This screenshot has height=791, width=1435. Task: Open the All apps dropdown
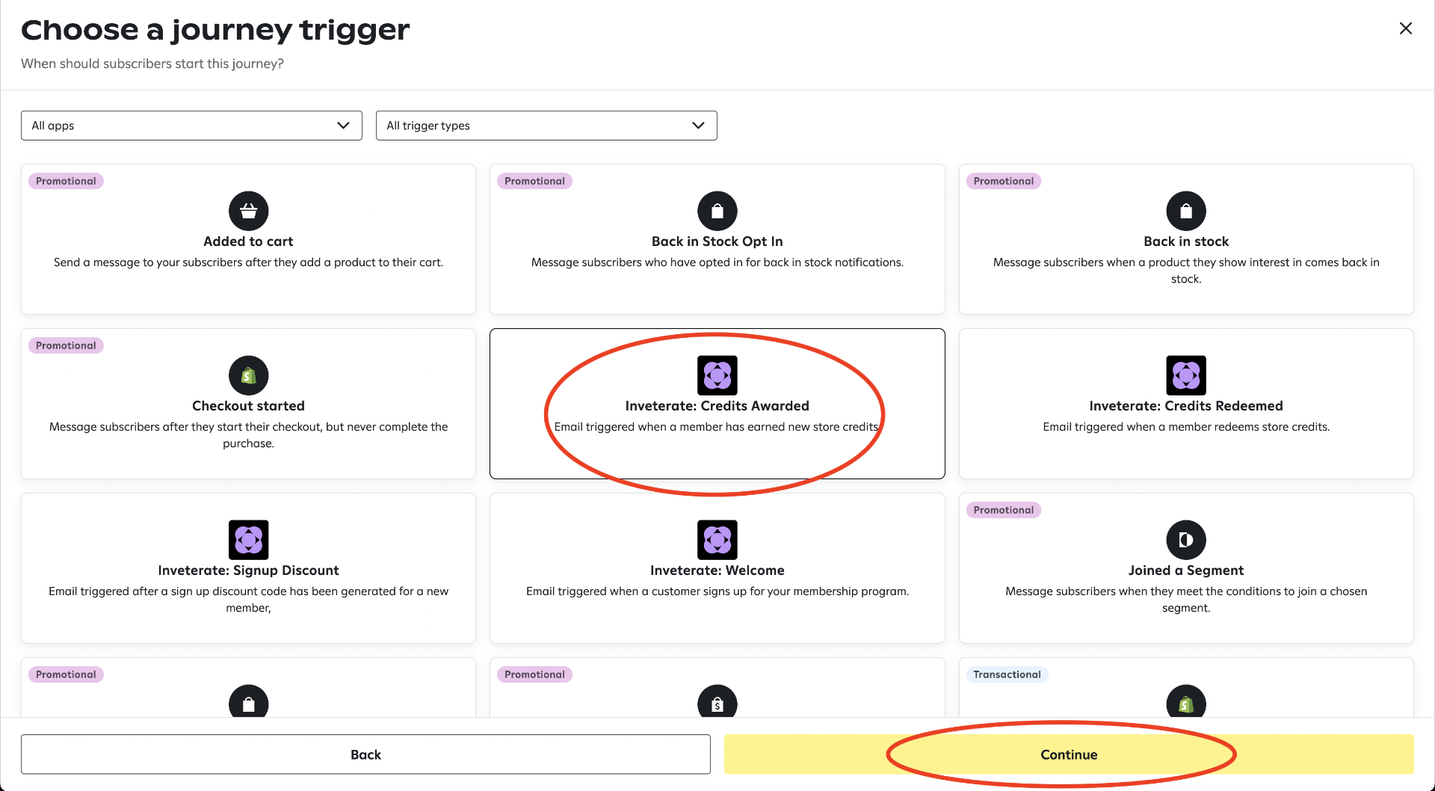[191, 126]
